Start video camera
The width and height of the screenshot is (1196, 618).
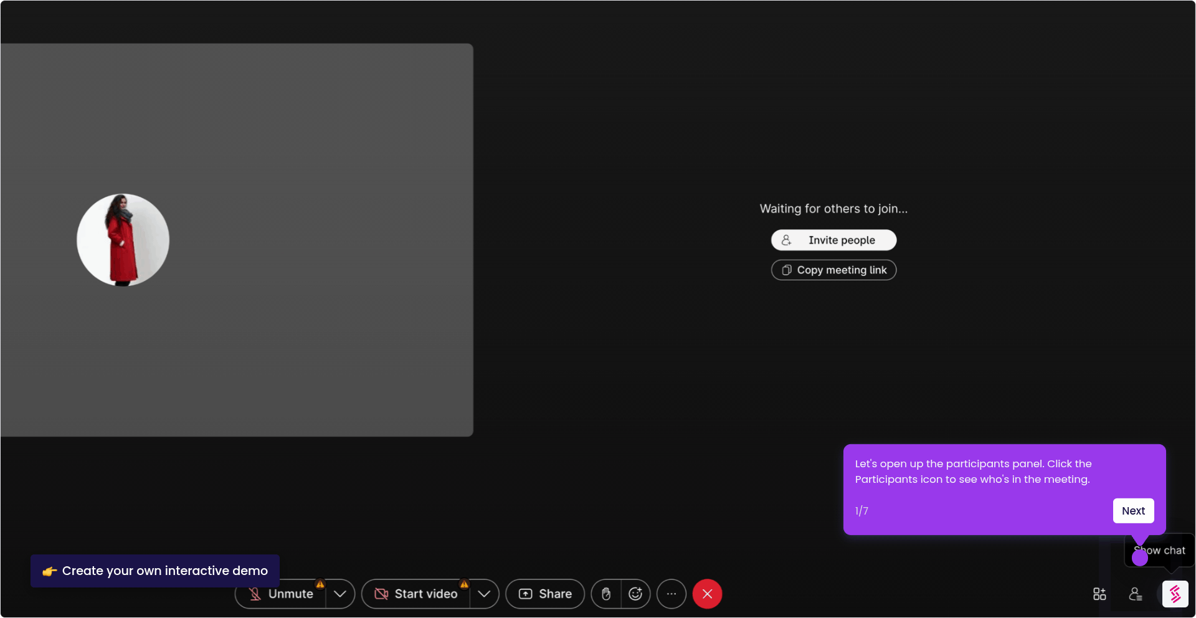coord(416,594)
